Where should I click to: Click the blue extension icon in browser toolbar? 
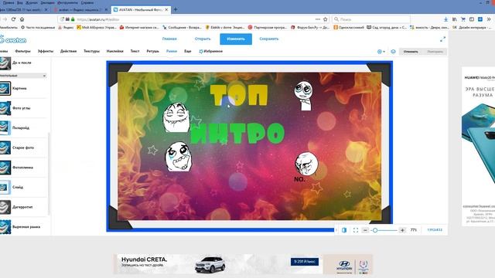[x=480, y=19]
